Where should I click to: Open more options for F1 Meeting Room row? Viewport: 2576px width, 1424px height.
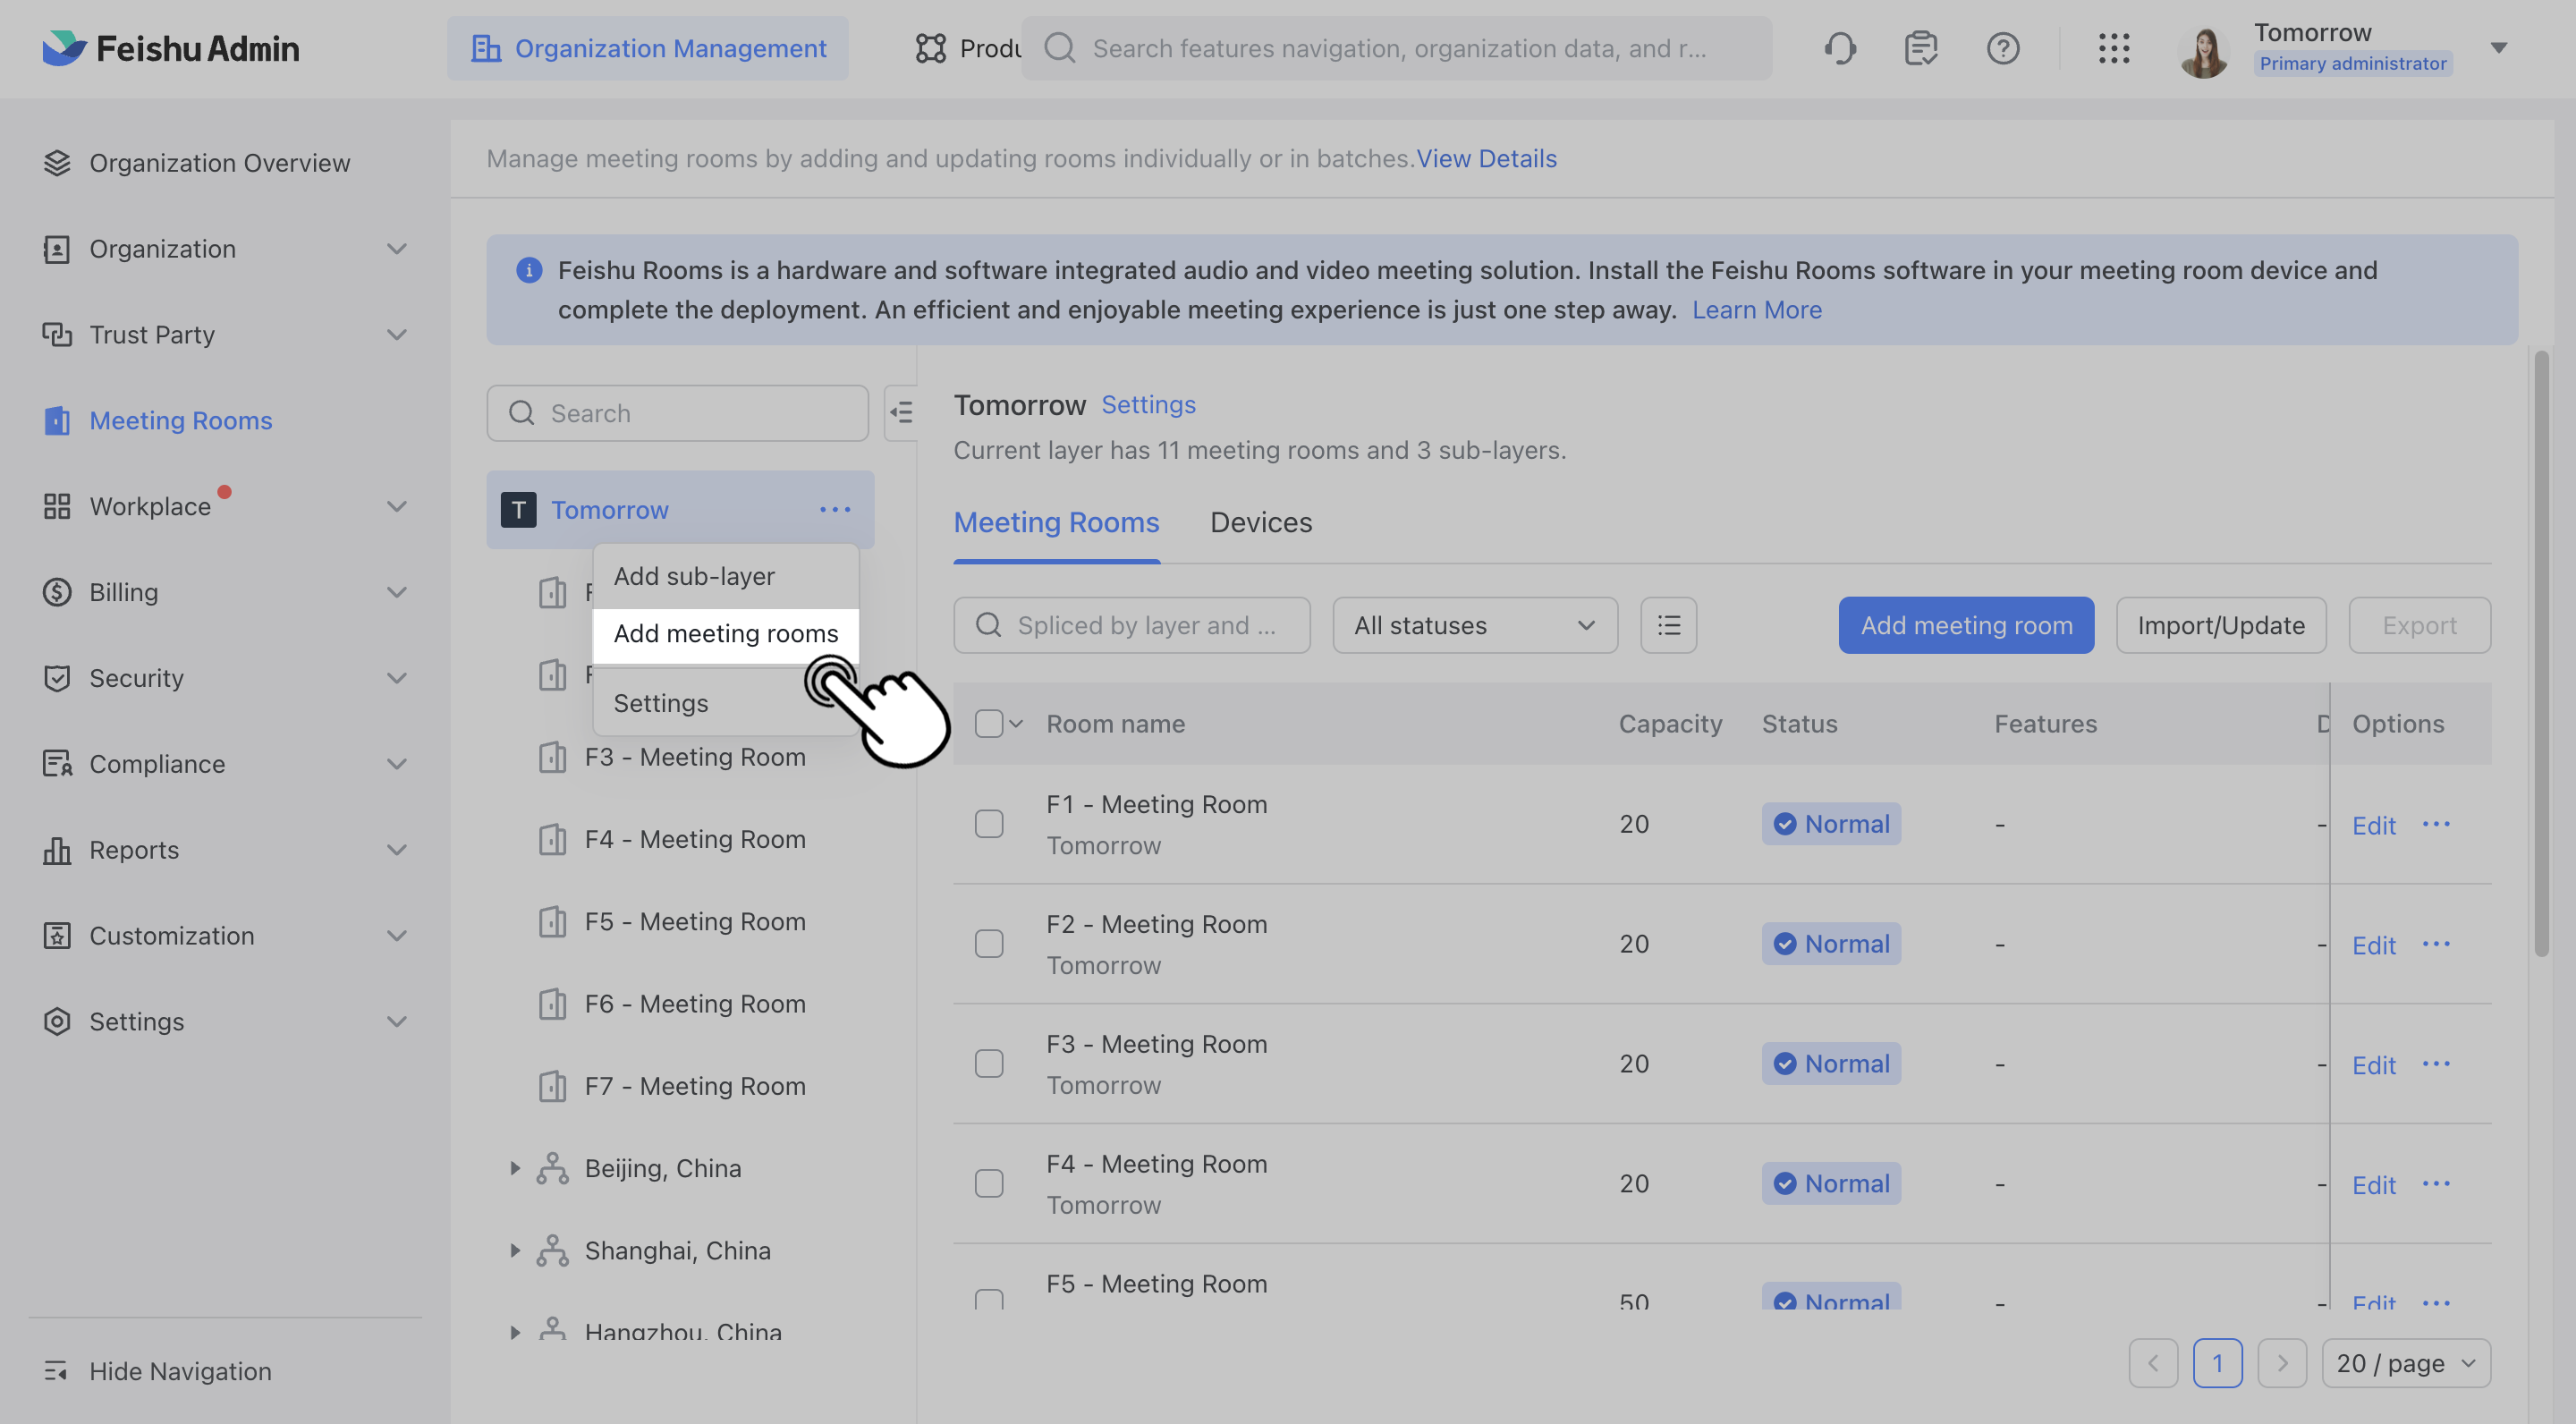click(2436, 824)
